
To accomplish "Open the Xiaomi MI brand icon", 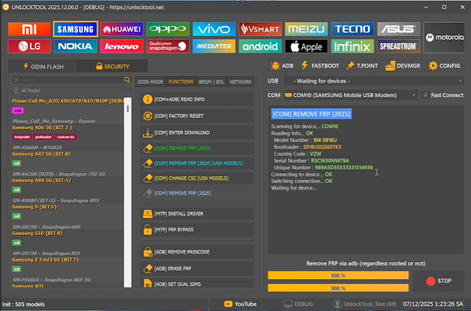I will [28, 29].
